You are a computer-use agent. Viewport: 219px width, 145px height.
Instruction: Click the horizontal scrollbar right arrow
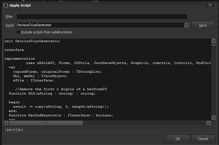click(x=208, y=123)
